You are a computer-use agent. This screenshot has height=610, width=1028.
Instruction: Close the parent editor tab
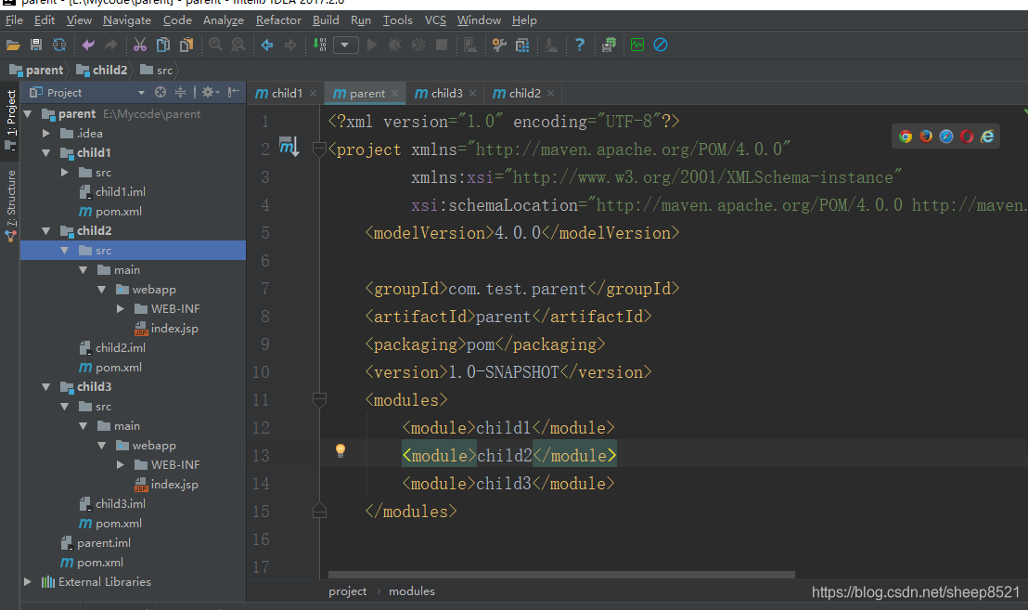[394, 94]
